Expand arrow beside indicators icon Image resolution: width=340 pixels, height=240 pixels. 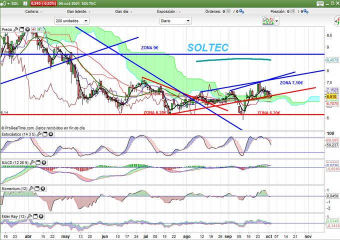tap(276, 21)
